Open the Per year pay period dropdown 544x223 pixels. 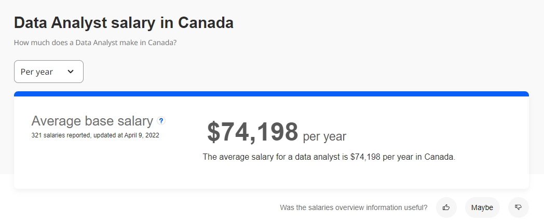click(x=49, y=72)
